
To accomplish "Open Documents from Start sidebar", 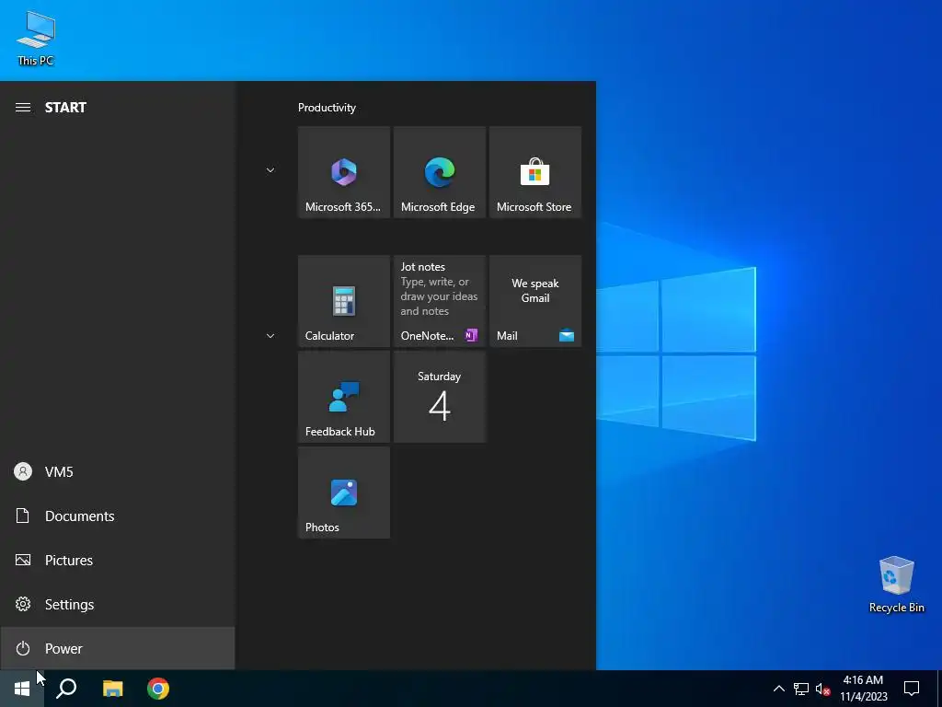I will click(117, 516).
